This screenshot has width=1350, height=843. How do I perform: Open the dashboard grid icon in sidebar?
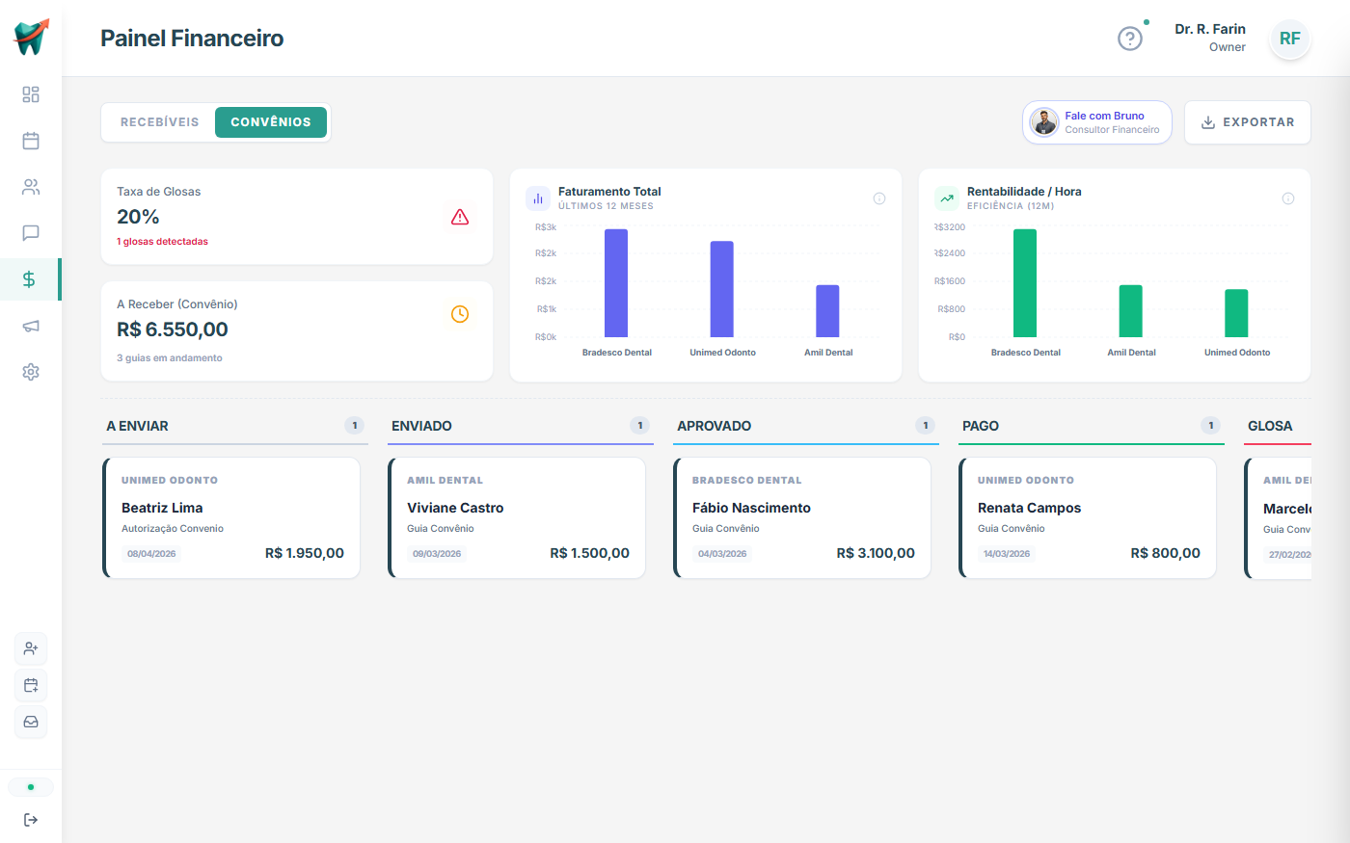pos(31,94)
